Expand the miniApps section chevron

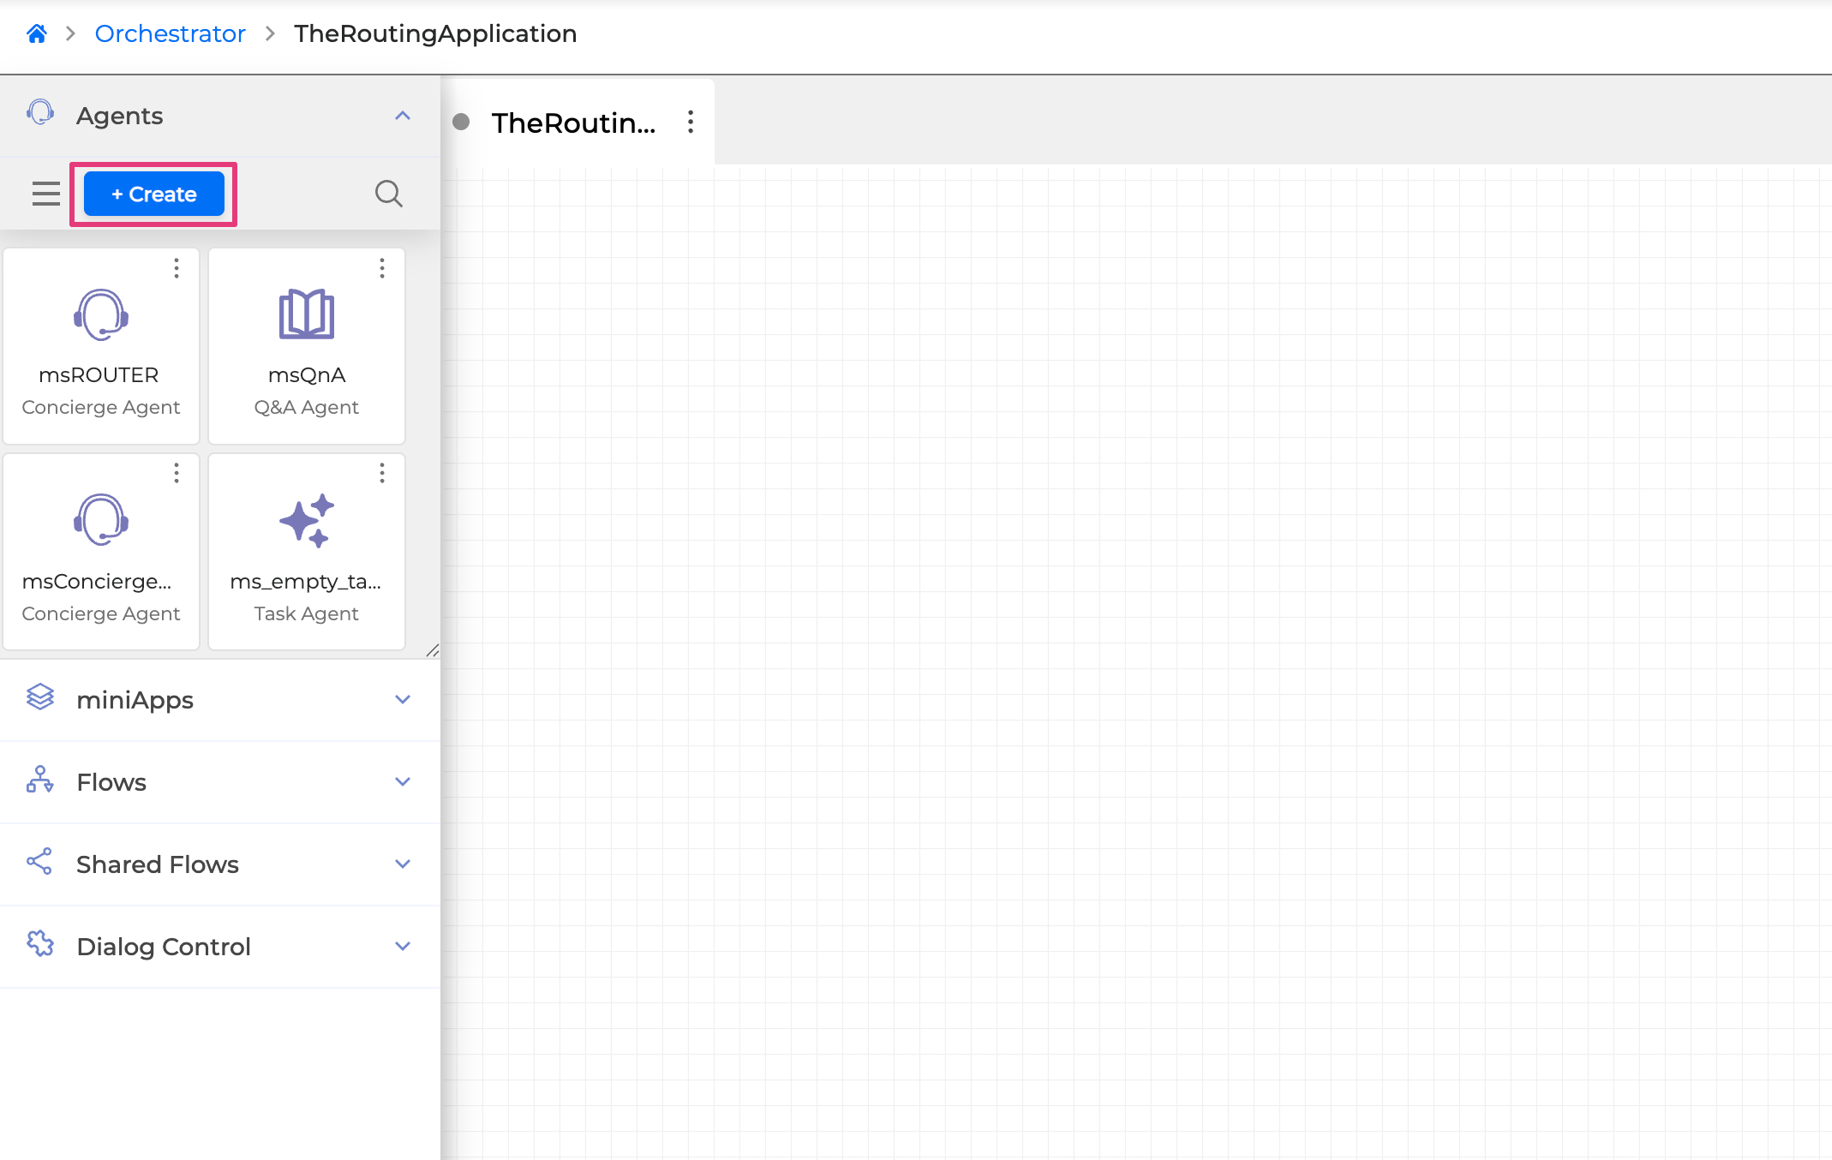403,700
